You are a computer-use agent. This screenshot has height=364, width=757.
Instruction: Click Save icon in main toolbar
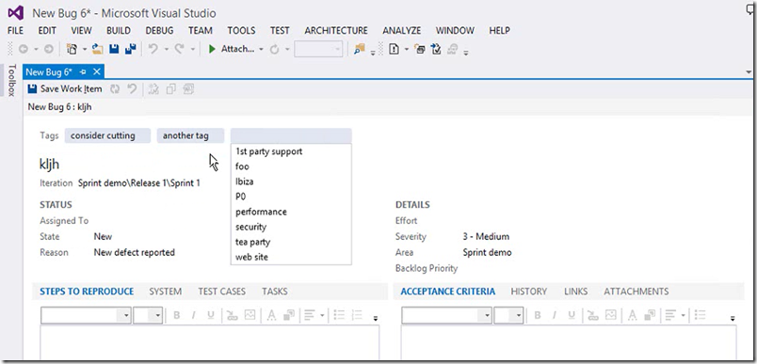click(x=114, y=49)
